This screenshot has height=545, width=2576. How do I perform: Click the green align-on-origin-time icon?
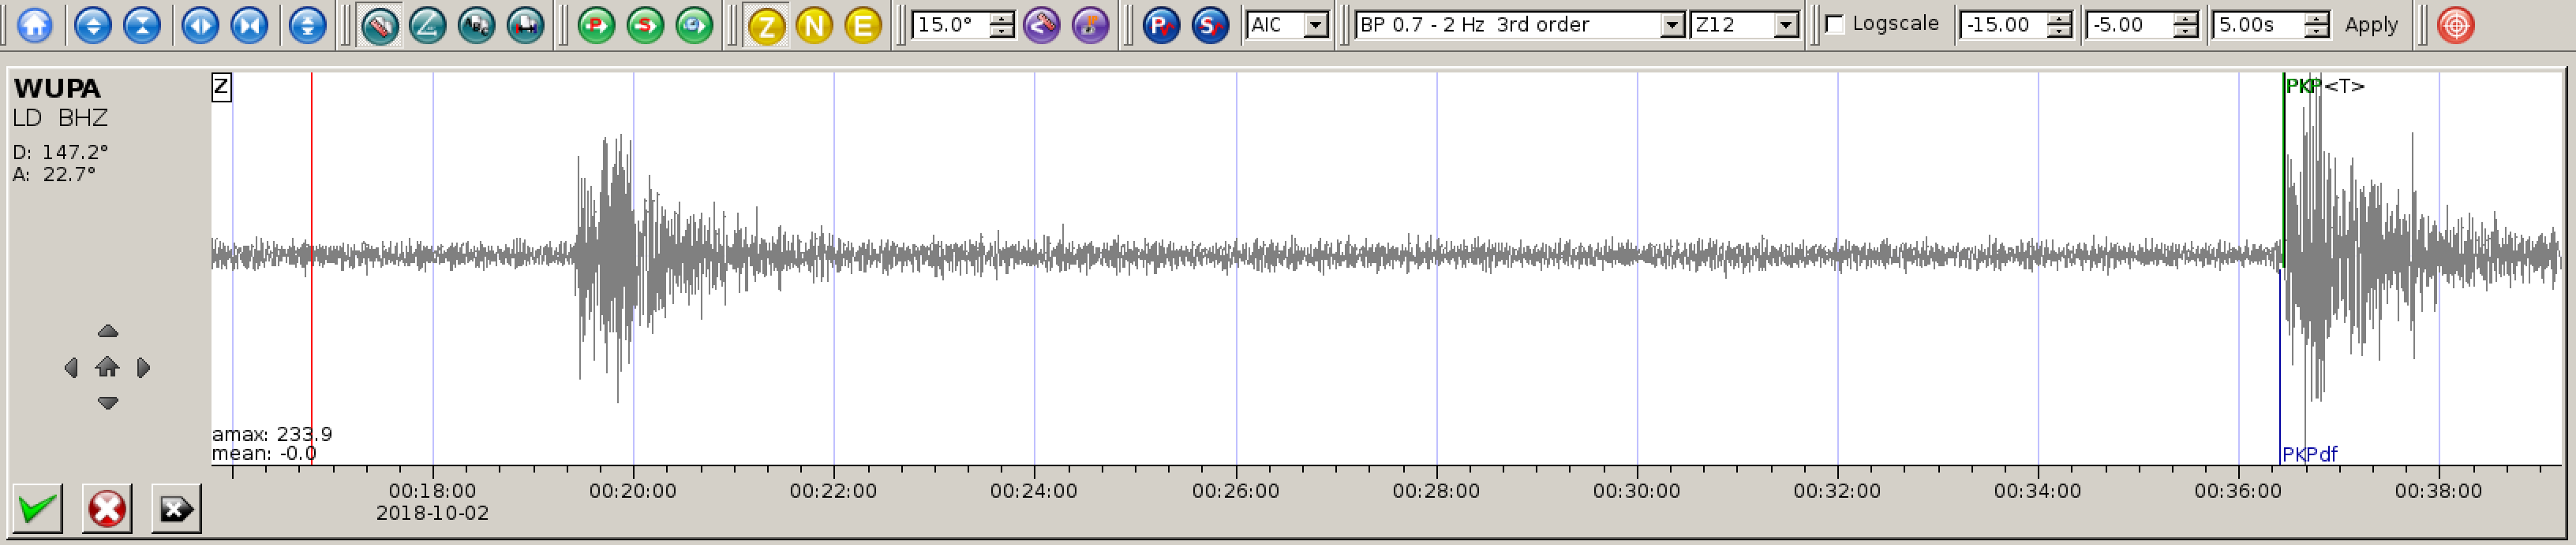(694, 25)
